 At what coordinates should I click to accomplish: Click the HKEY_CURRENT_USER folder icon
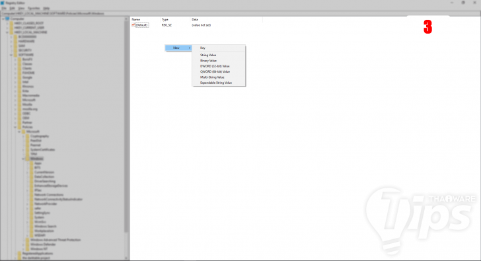coord(11,28)
